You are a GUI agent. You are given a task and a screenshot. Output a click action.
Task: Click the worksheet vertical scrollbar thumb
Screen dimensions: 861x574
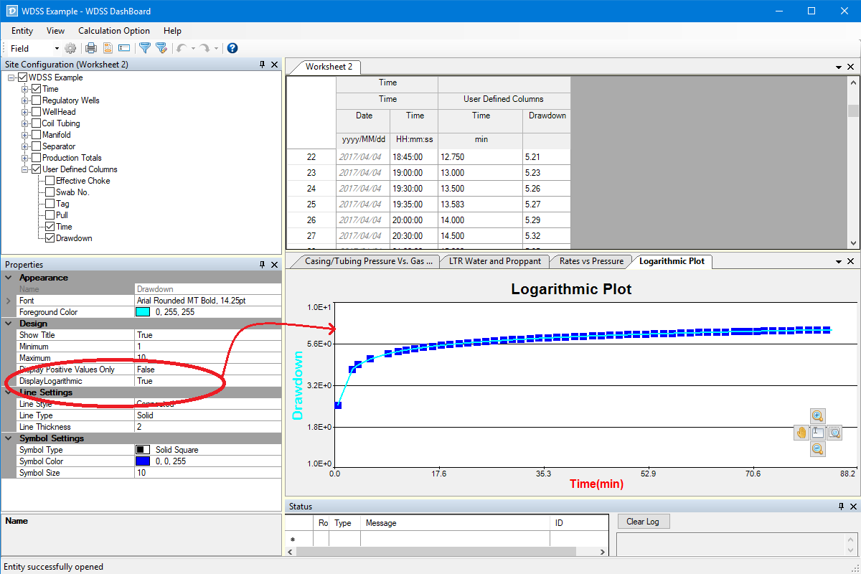tap(853, 110)
